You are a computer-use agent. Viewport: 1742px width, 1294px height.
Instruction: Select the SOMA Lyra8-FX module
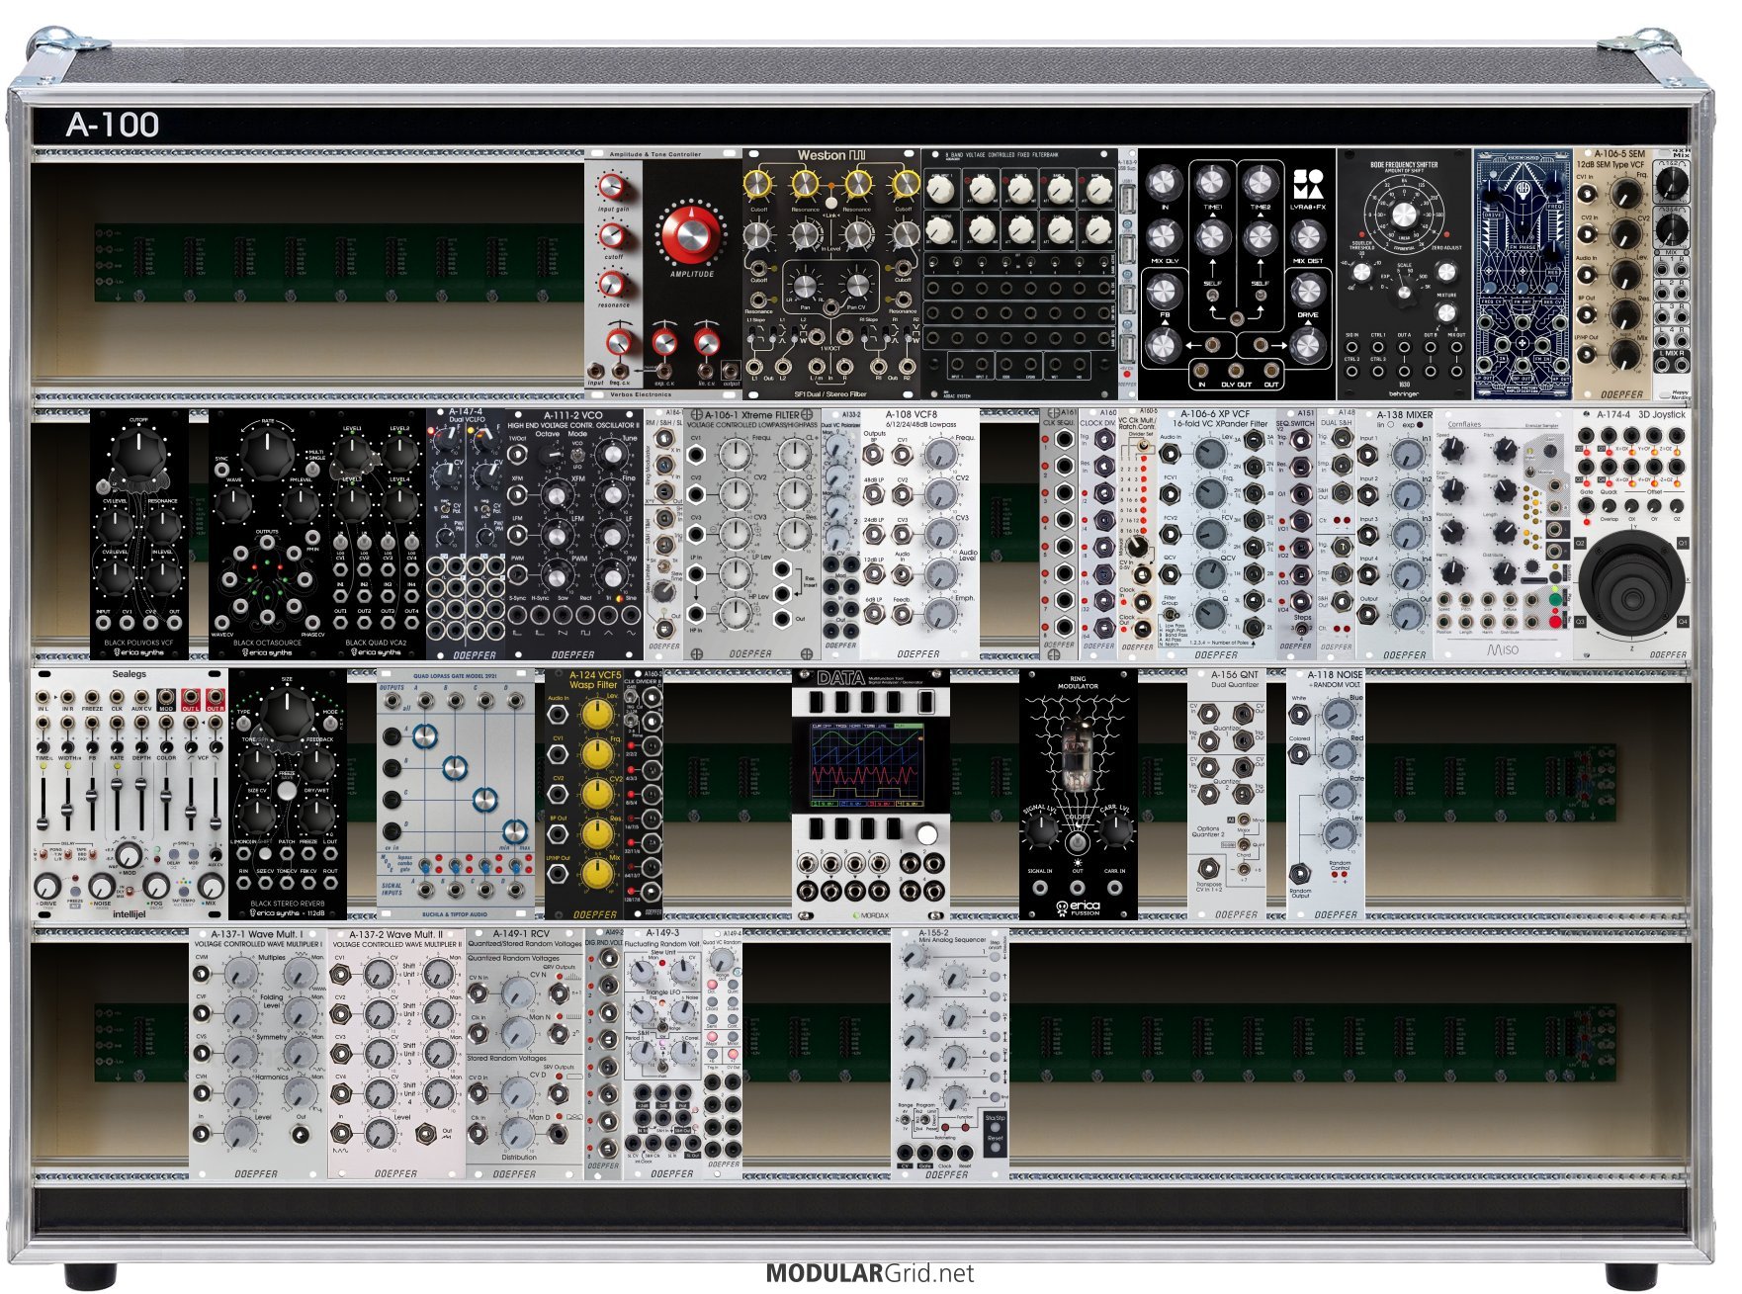click(1237, 274)
